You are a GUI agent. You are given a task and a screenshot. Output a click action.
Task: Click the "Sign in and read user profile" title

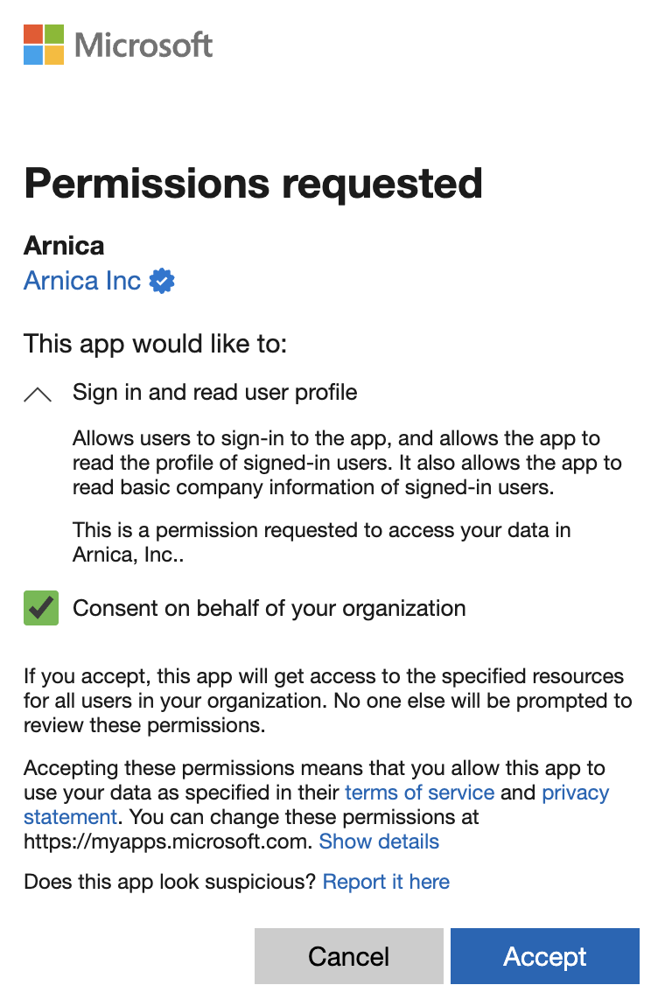coord(214,392)
